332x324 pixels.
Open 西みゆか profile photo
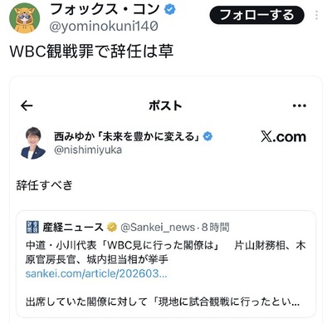pyautogui.click(x=32, y=143)
